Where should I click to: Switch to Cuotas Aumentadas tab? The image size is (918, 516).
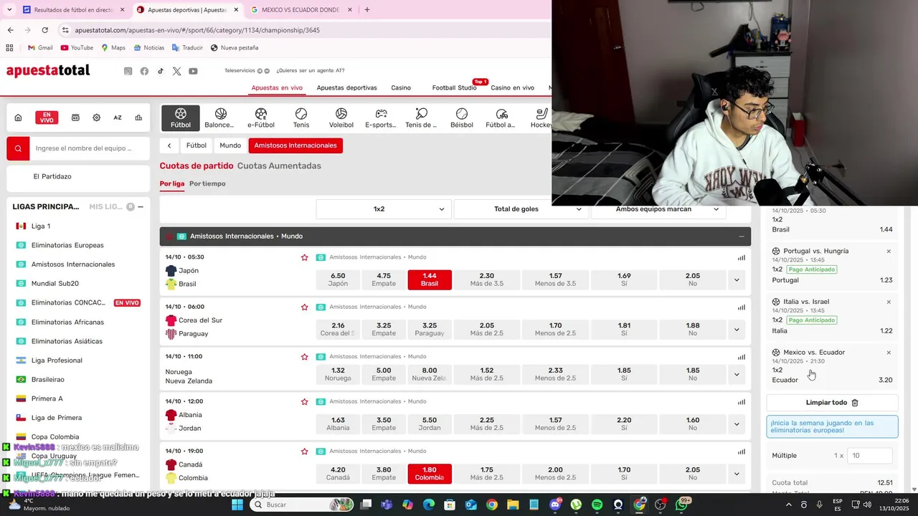click(279, 166)
